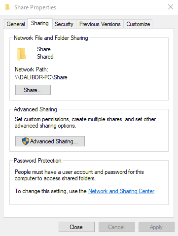Close the Share Properties window with X
The image size is (178, 236).
tap(171, 7)
